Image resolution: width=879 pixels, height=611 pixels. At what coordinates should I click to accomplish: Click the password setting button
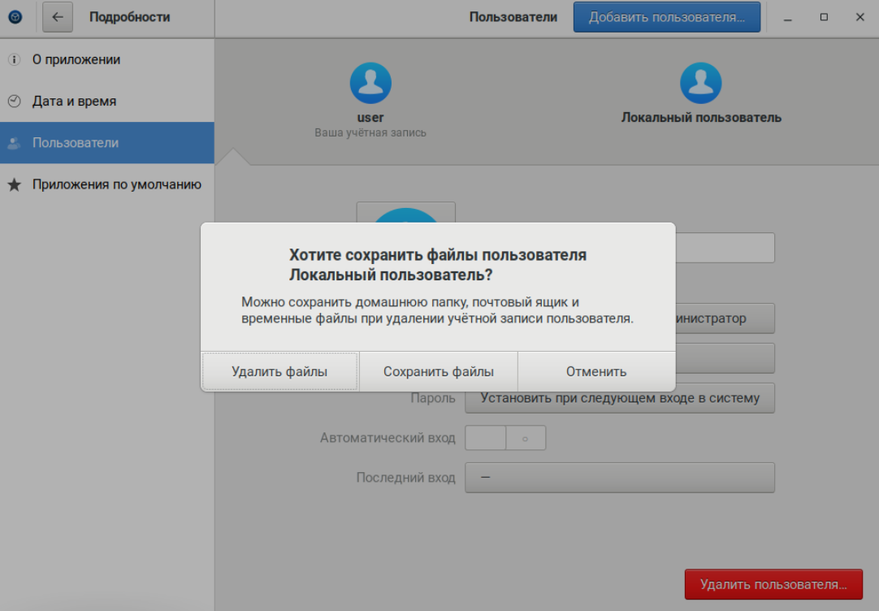pyautogui.click(x=619, y=398)
